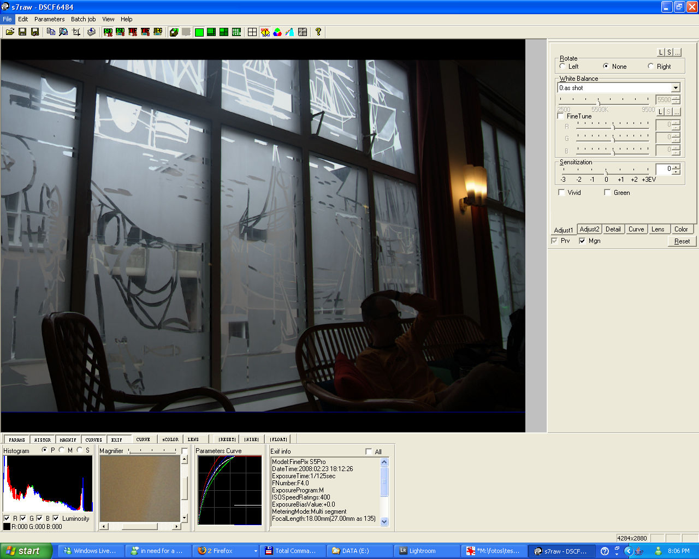Select the Rotate Right radio button

(650, 67)
